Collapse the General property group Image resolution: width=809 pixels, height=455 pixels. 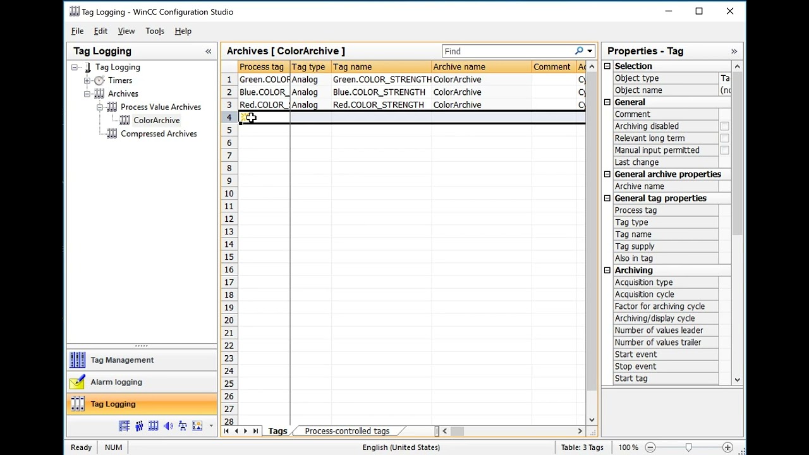607,102
